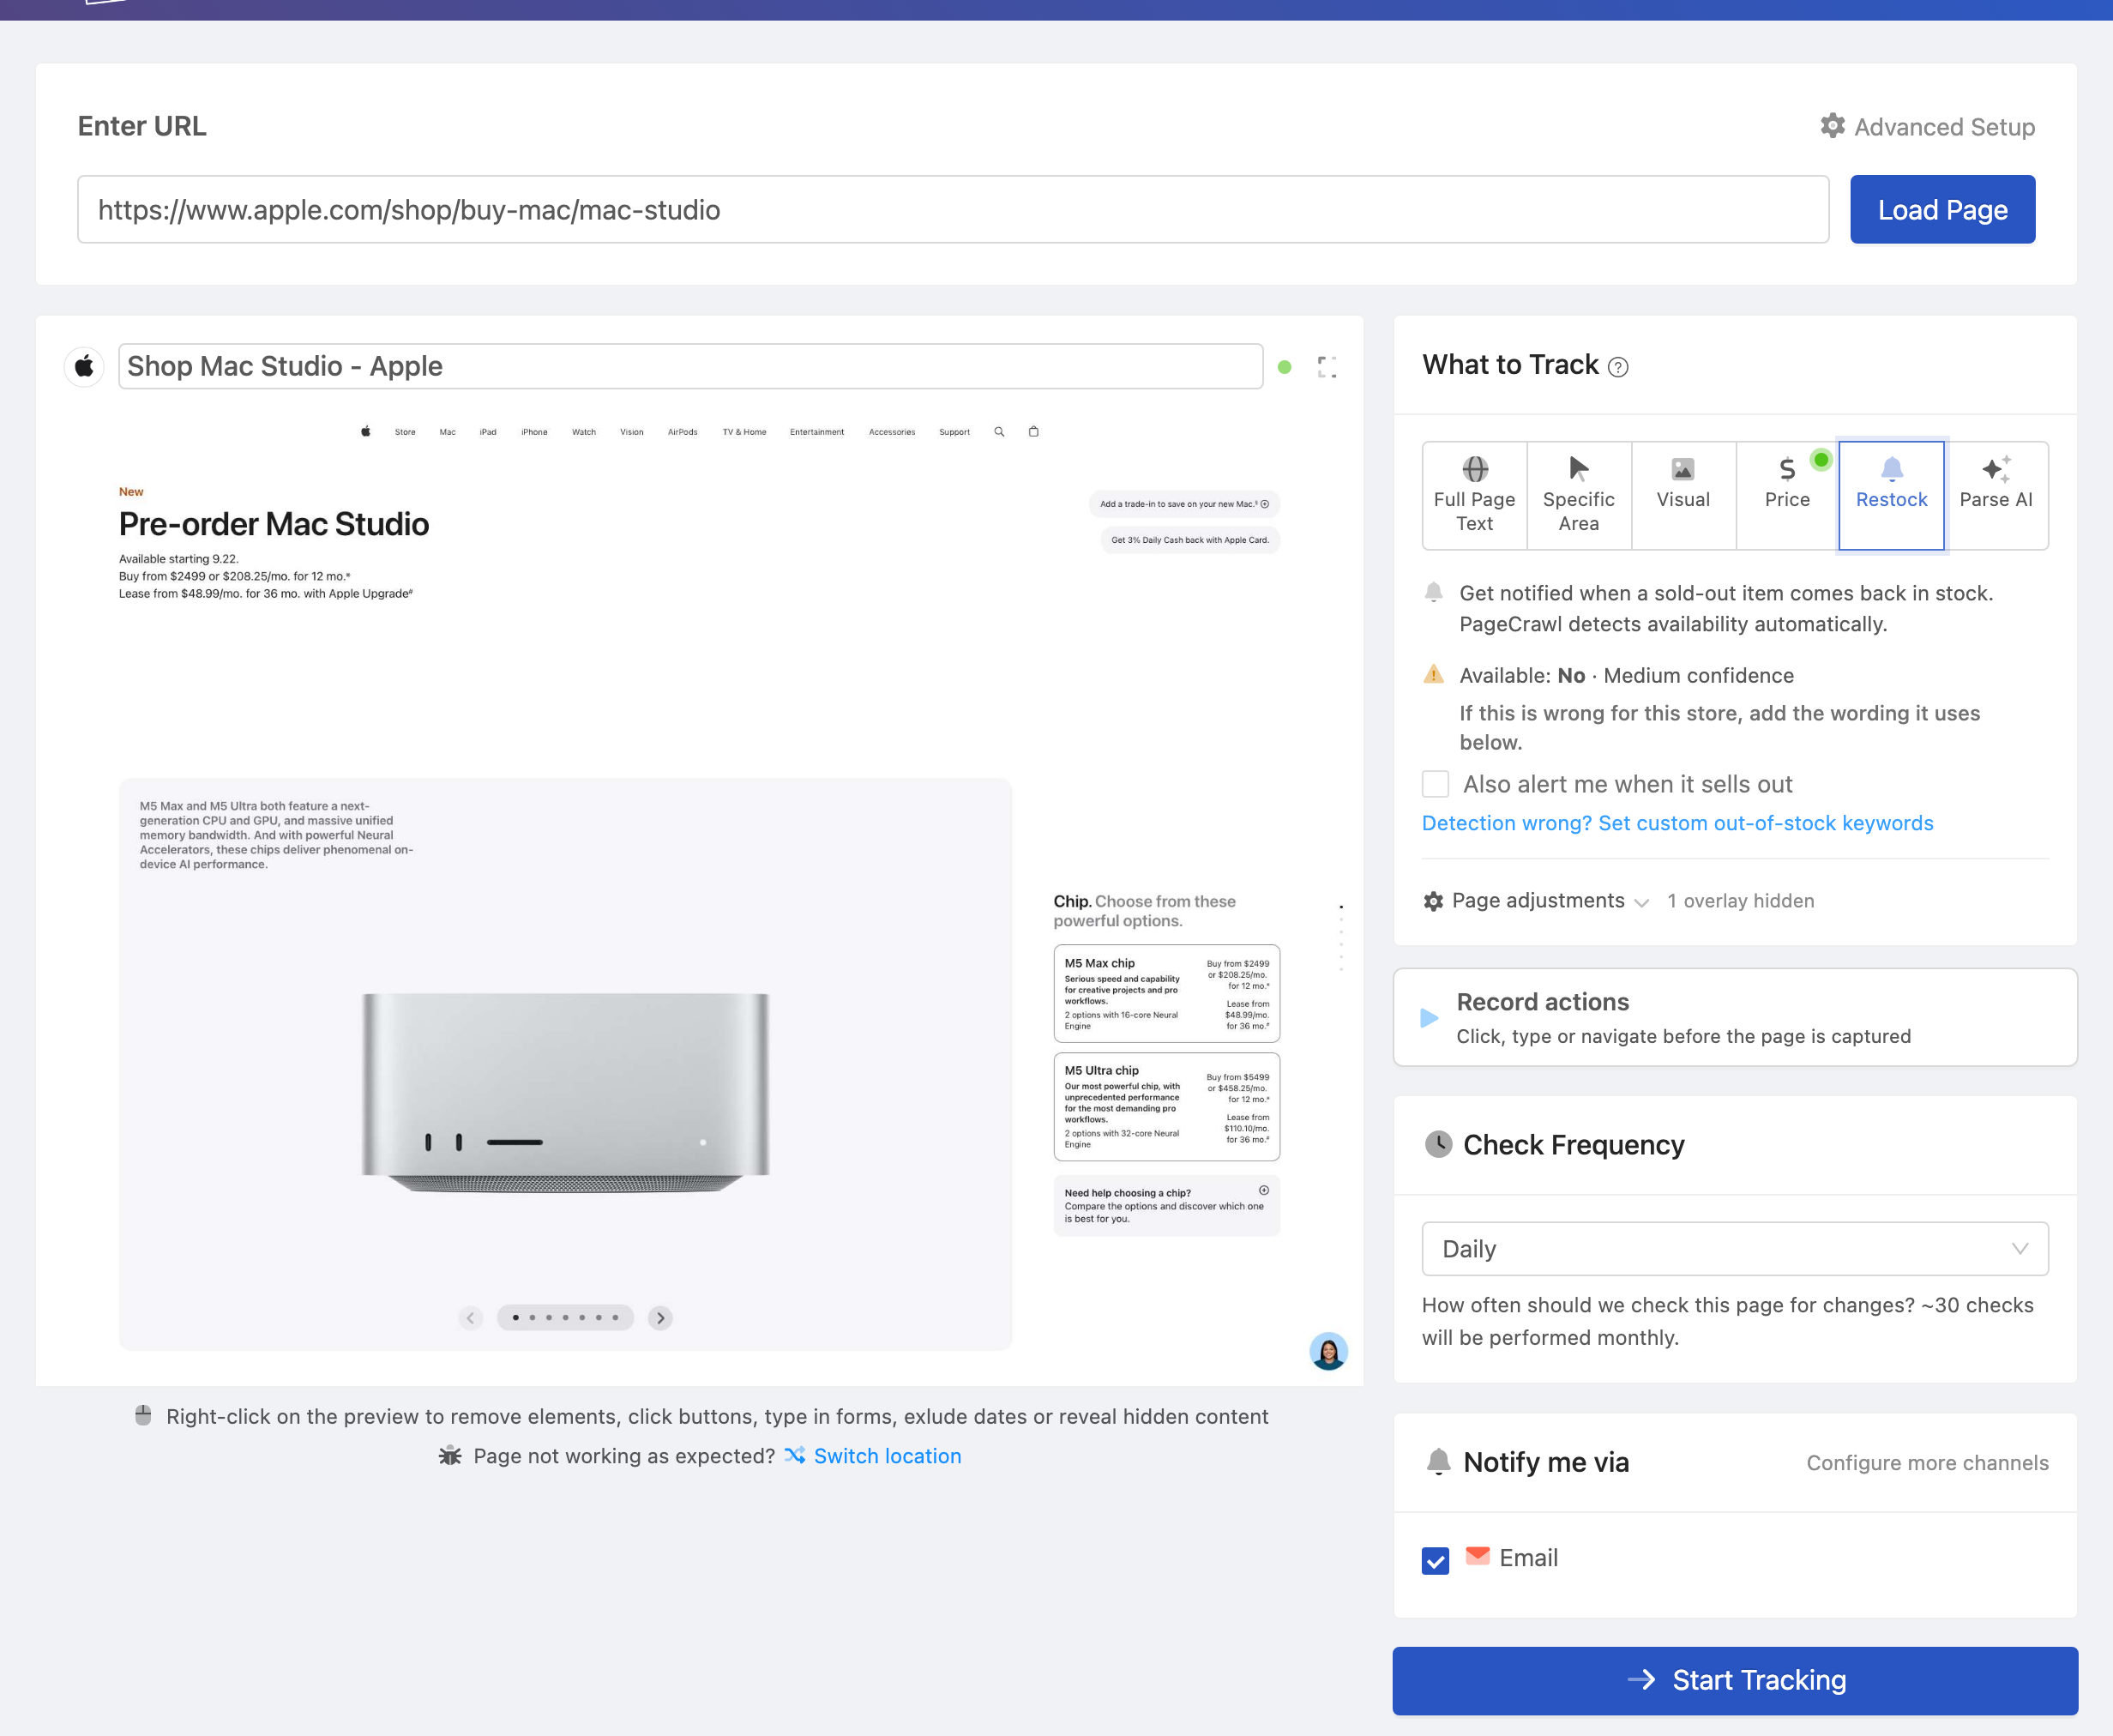The height and width of the screenshot is (1736, 2113).
Task: Click Add a trade-in to save pill
Action: click(x=1184, y=504)
